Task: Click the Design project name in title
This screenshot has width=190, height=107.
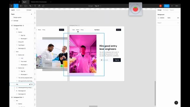Action: point(91,6)
